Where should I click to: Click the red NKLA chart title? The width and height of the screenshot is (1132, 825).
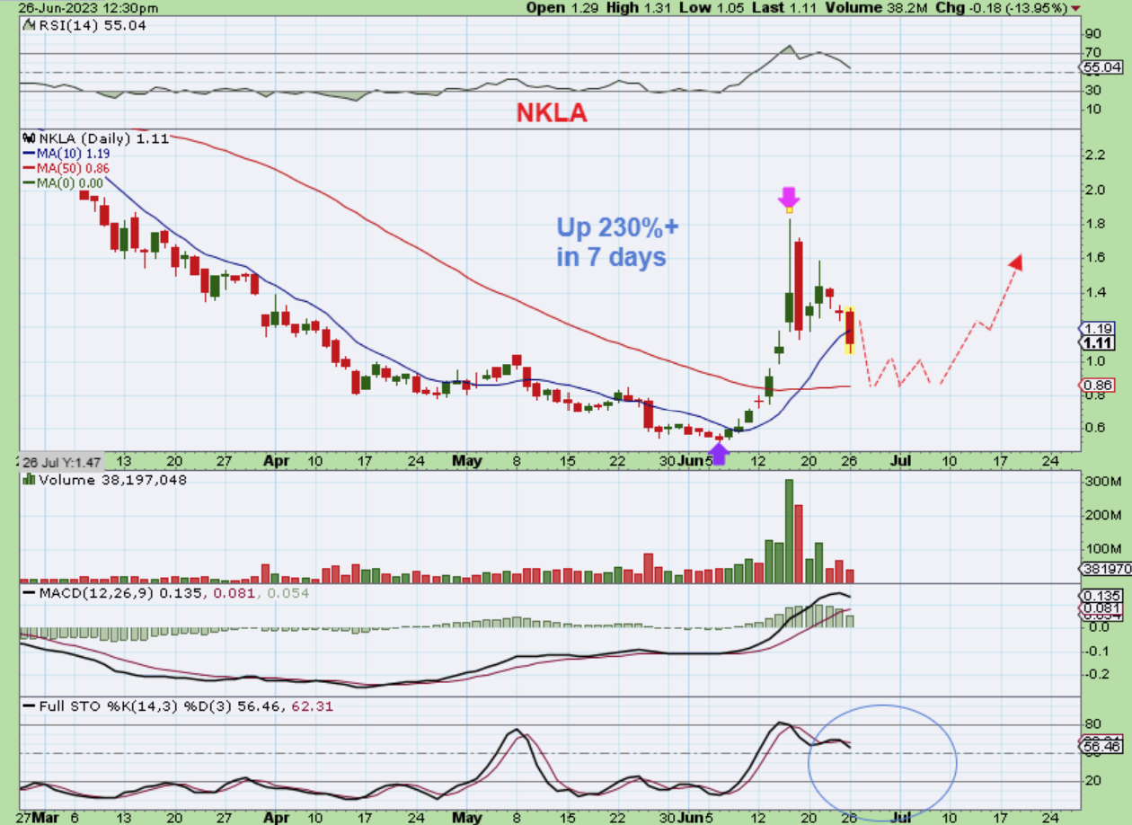coord(551,112)
